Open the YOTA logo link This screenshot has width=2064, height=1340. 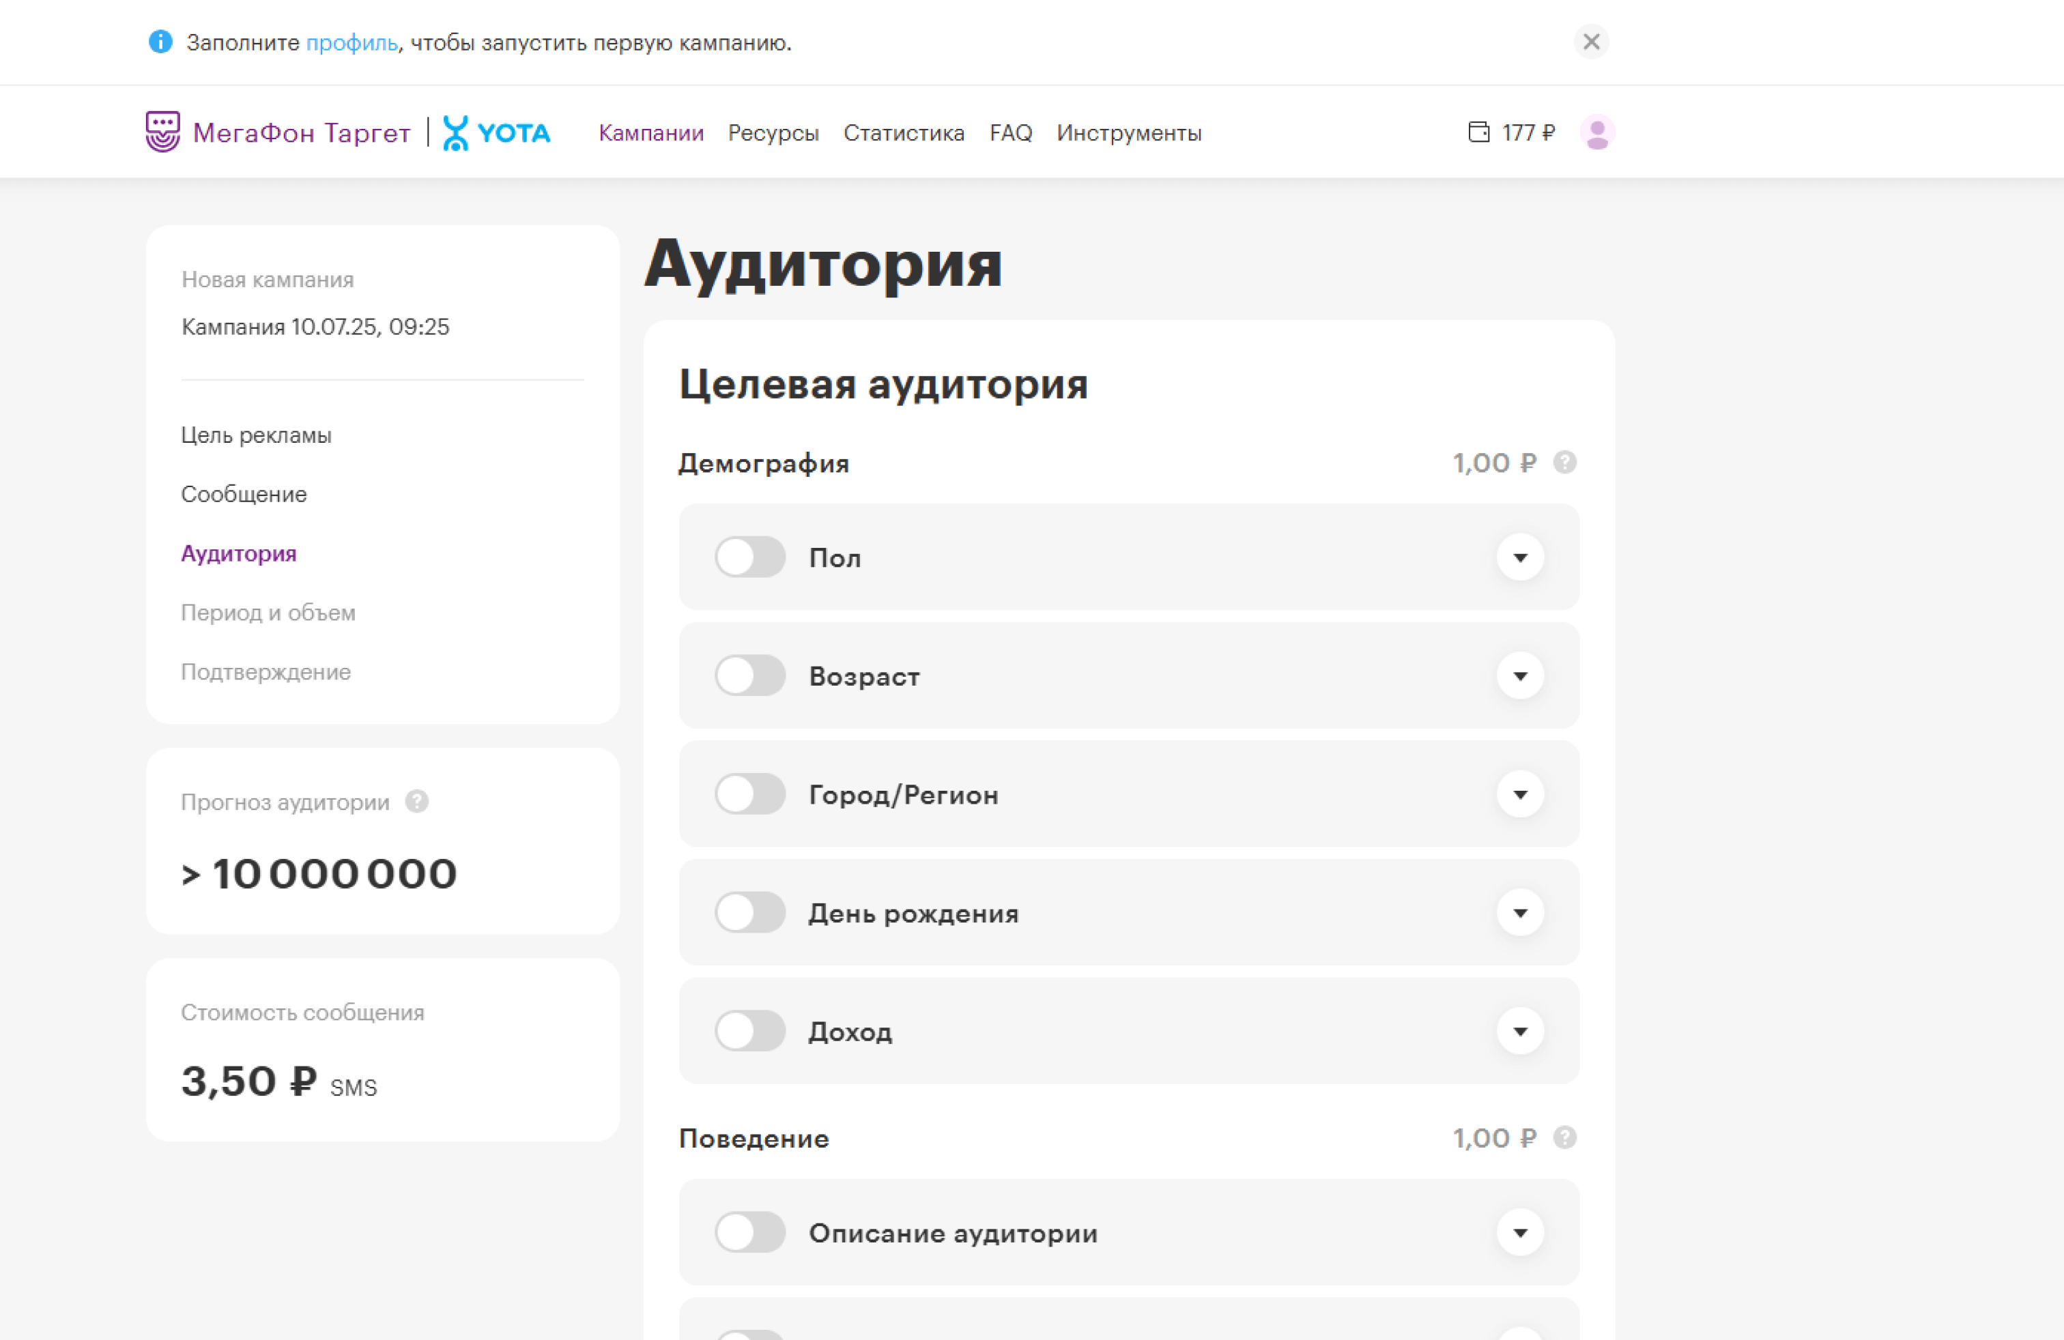click(498, 132)
